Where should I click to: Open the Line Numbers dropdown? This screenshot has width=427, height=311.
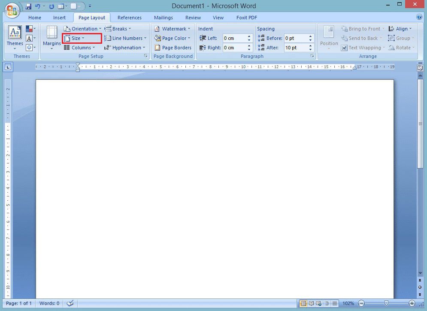point(125,38)
